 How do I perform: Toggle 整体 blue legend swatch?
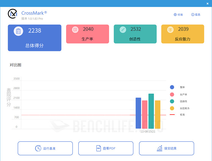[x=172, y=87]
